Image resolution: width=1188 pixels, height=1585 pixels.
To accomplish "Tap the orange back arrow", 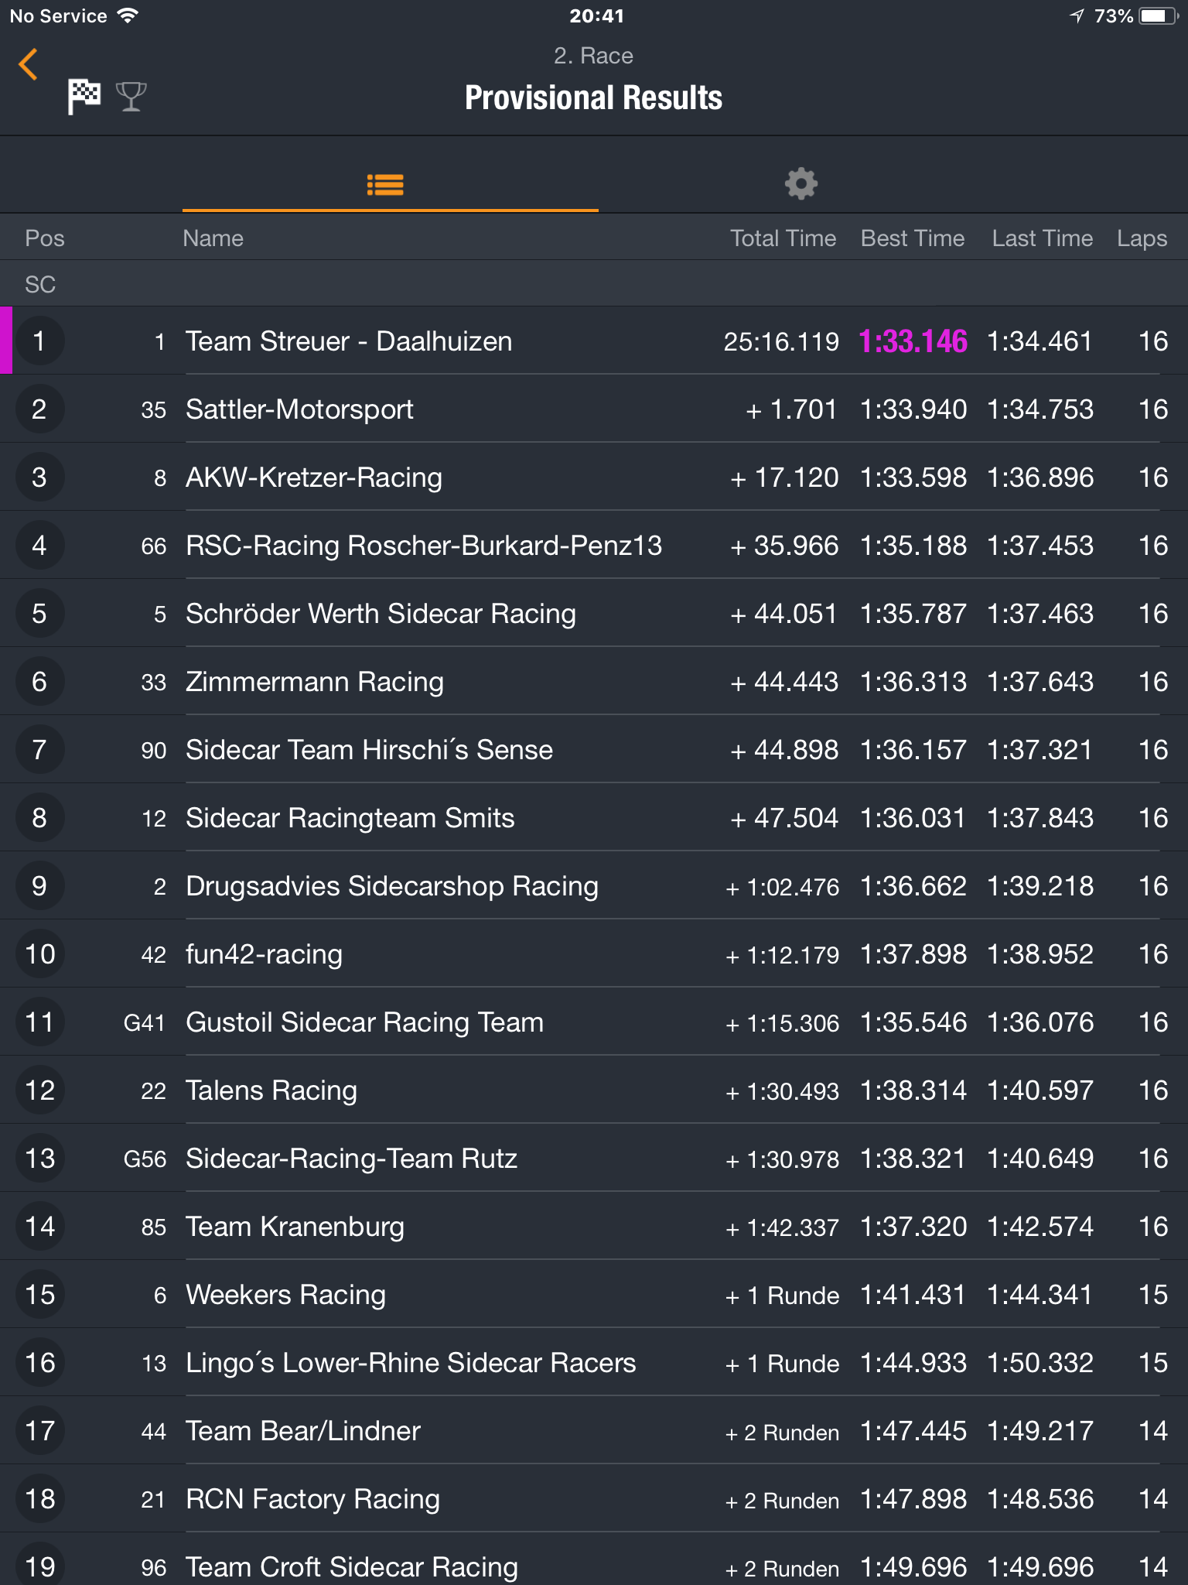I will point(29,64).
